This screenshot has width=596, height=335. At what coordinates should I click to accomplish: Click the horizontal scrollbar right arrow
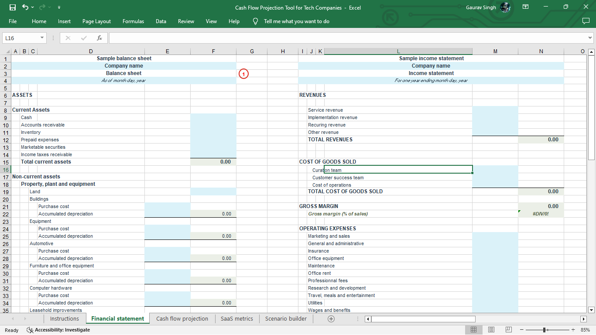583,319
